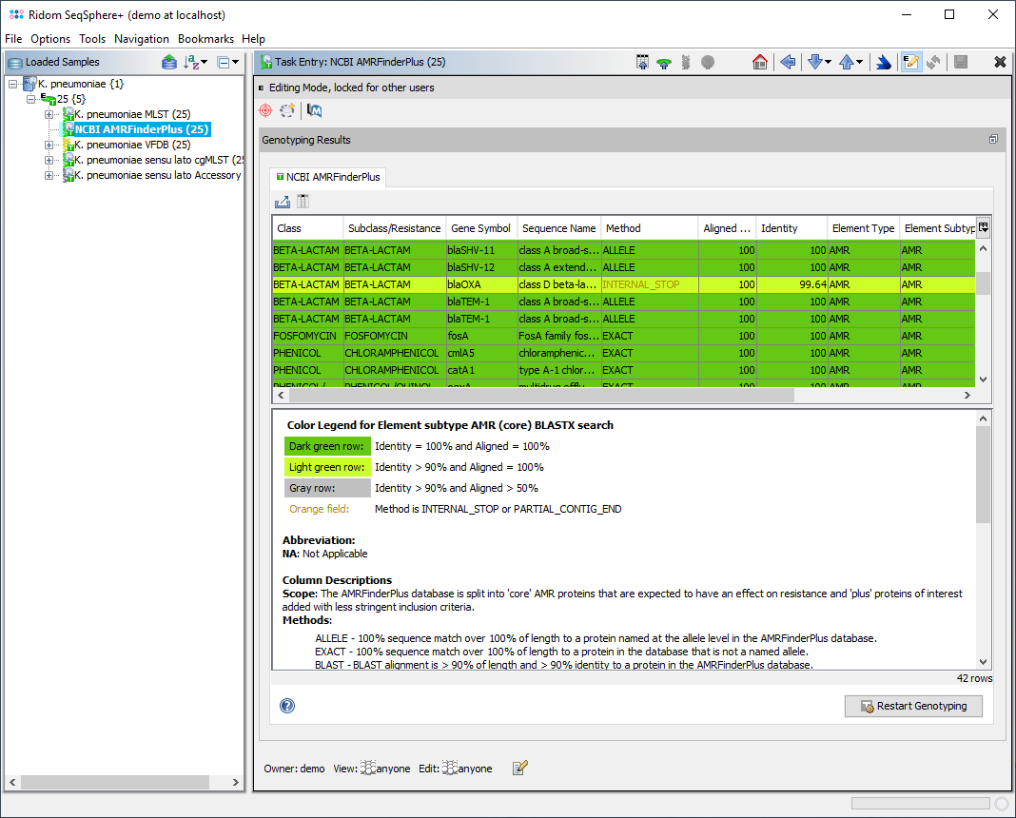
Task: Click the Restart Genotyping button
Action: tap(912, 706)
